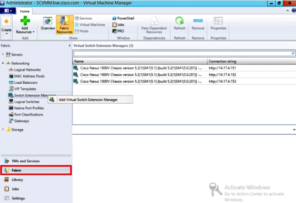Open MAC Address Pools node
The width and height of the screenshot is (296, 203).
tap(26, 76)
